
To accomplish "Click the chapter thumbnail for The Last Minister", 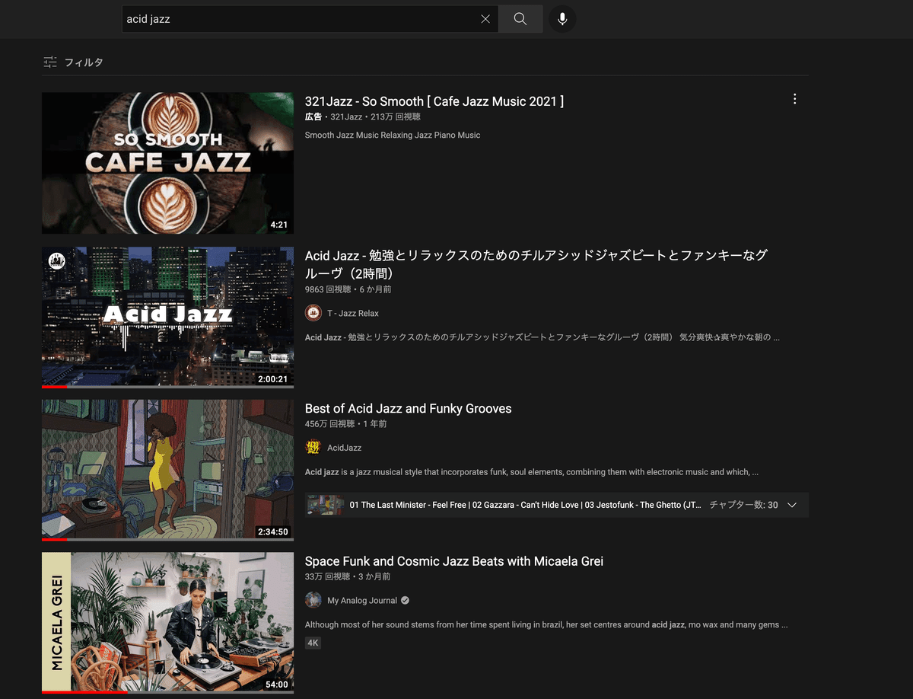I will [x=326, y=505].
